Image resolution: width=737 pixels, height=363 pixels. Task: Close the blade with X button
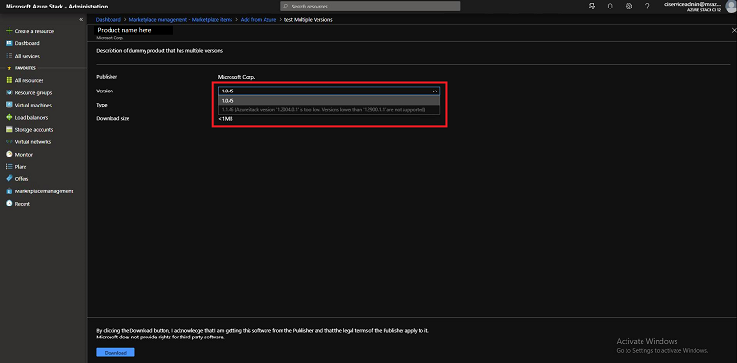tap(734, 30)
